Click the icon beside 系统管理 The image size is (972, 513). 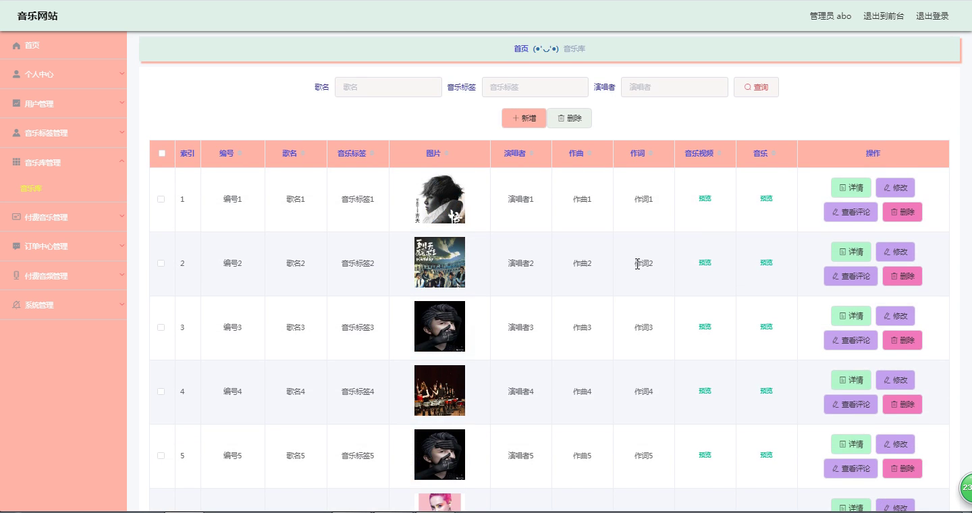click(16, 305)
